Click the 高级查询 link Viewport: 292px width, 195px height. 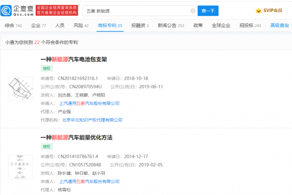point(279,26)
